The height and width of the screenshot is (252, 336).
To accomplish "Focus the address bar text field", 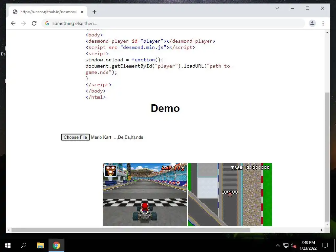I will (x=174, y=23).
